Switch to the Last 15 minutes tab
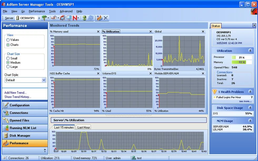This screenshot has width=258, height=161. coord(64,127)
